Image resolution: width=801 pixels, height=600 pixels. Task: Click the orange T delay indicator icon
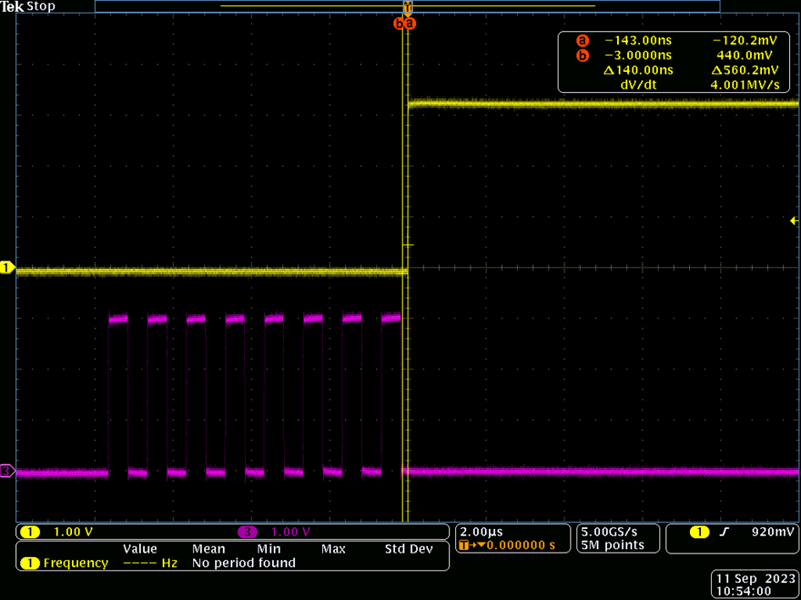(x=466, y=545)
